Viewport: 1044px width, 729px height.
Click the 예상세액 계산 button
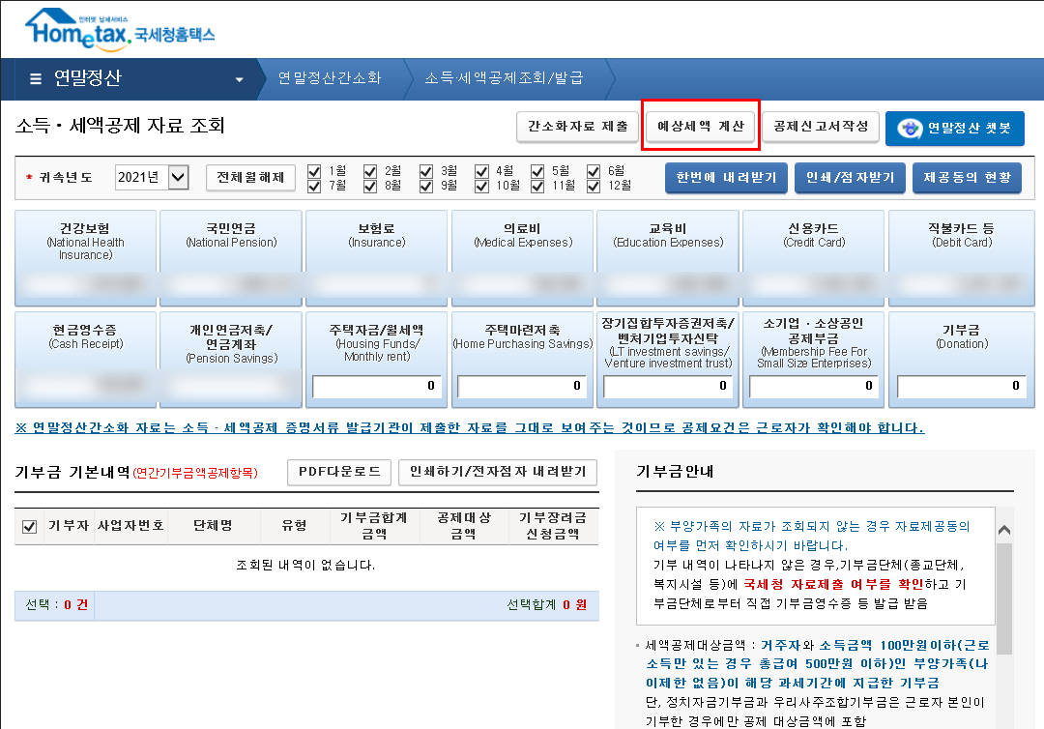point(701,127)
